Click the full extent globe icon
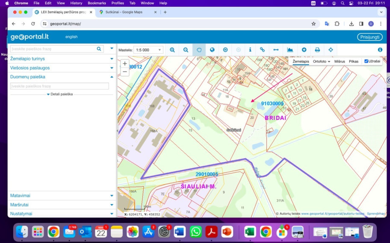This screenshot has height=243, width=390. (x=212, y=50)
